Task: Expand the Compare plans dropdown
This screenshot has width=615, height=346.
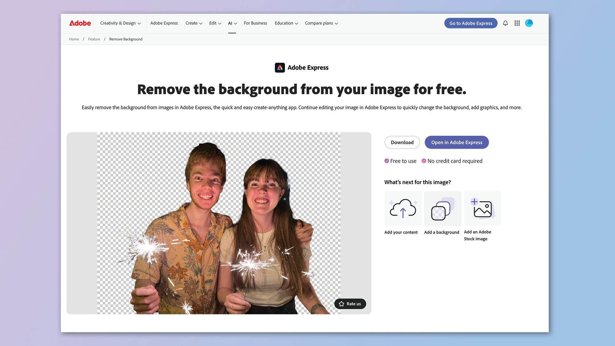Action: click(321, 23)
